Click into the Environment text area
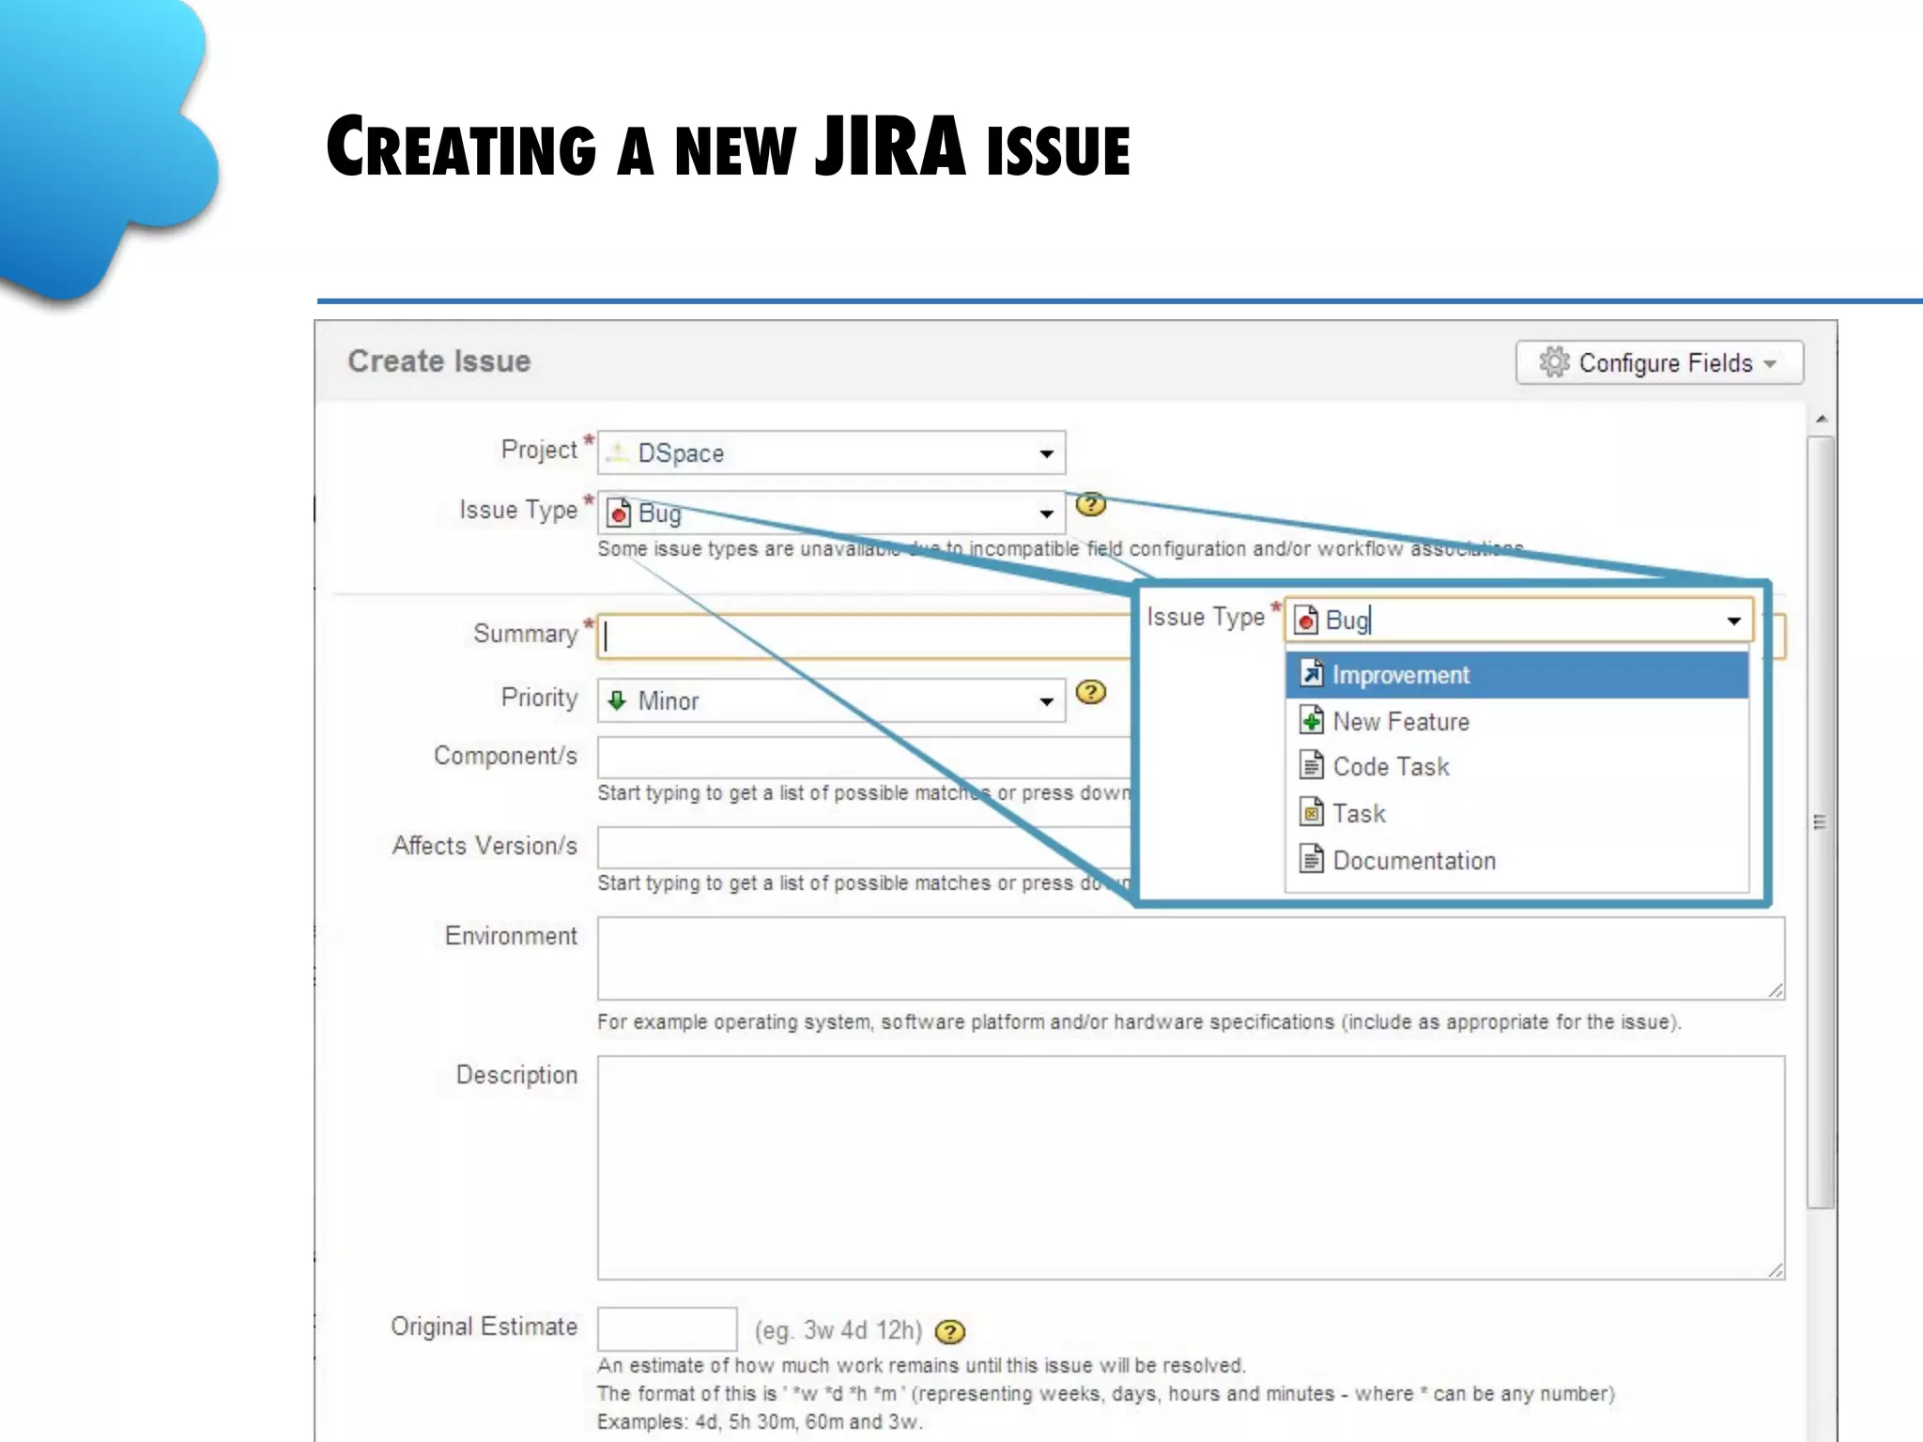The width and height of the screenshot is (1923, 1442). (x=1191, y=959)
